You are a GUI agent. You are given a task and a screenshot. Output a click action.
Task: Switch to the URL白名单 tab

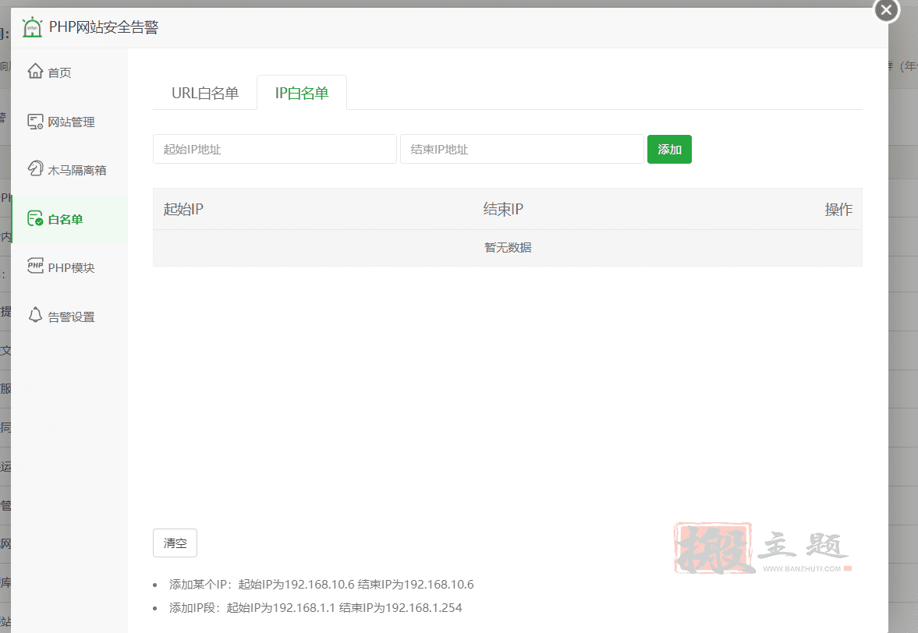coord(205,93)
